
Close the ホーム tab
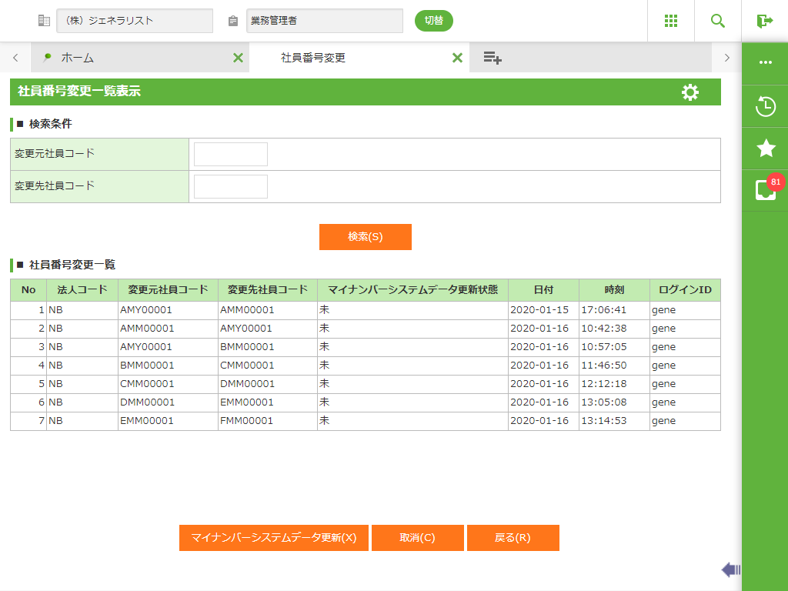[x=238, y=58]
